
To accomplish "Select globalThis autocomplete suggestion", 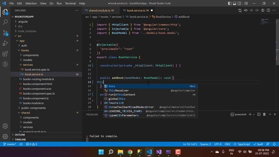I will (x=150, y=99).
